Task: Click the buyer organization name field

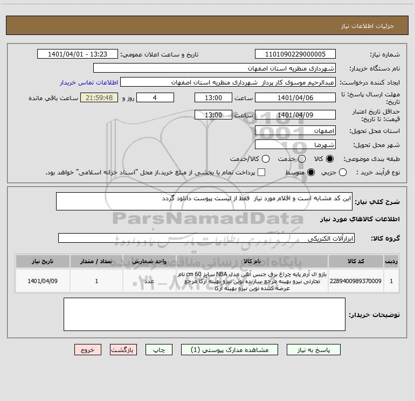Action: coord(215,68)
